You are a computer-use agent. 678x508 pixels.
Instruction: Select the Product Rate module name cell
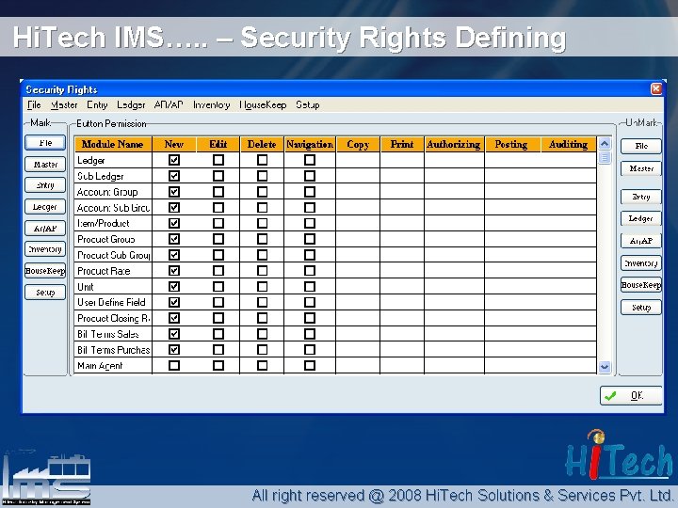[x=113, y=271]
